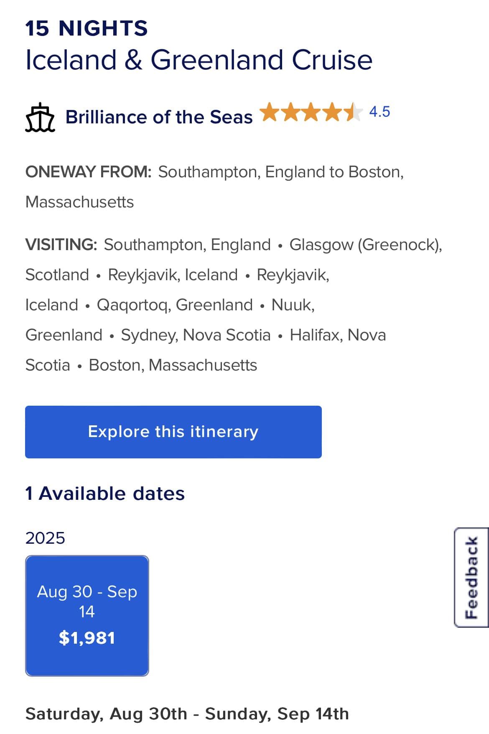
Task: Select the Aug 30 - Sep 14 date tile
Action: (x=87, y=615)
